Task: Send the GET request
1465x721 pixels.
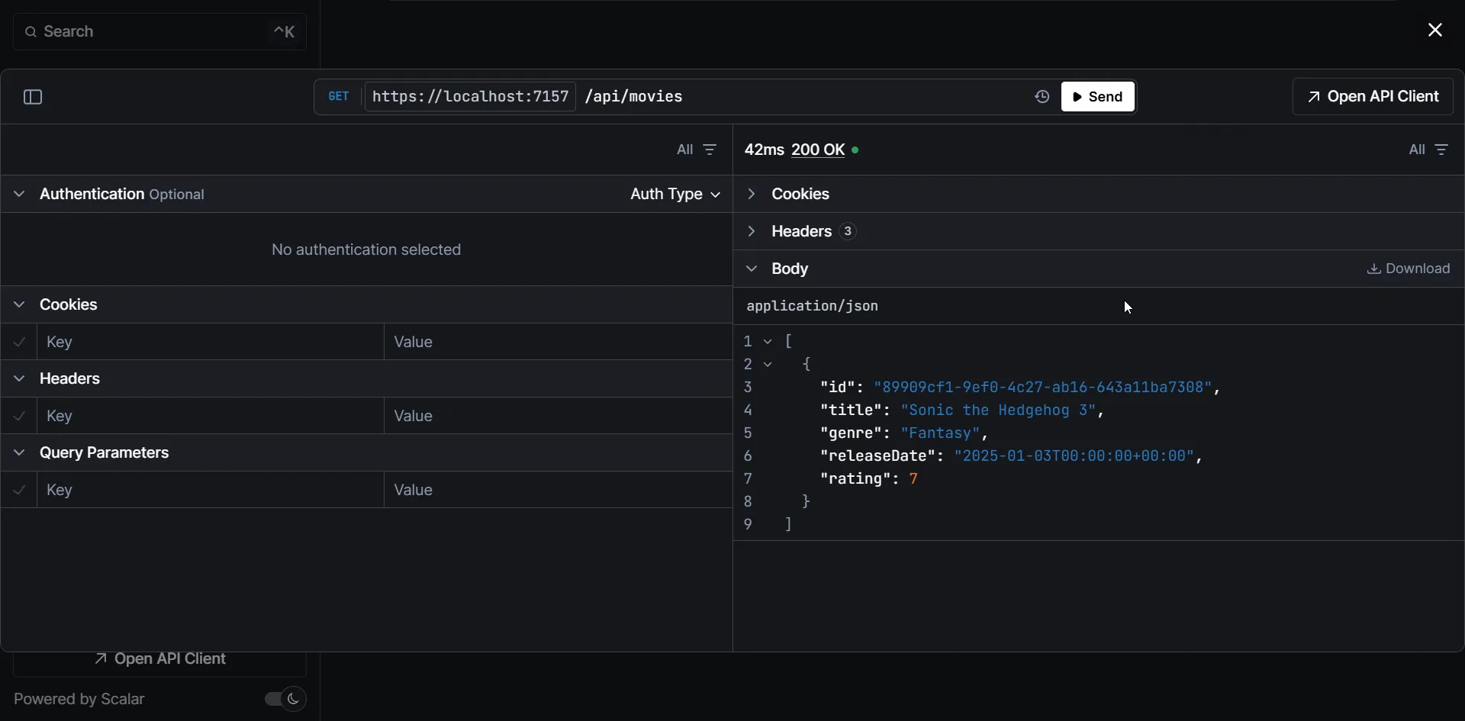Action: pos(1097,97)
